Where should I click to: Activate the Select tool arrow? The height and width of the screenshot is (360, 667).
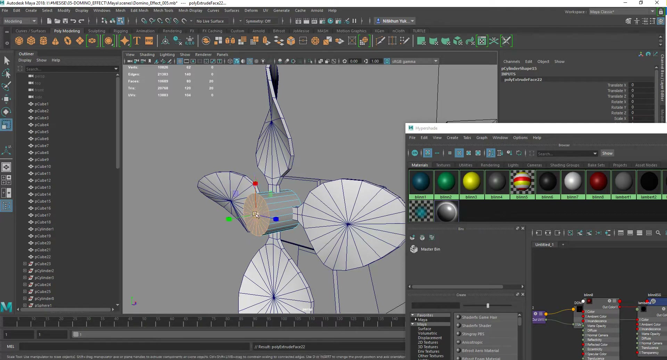(6, 60)
